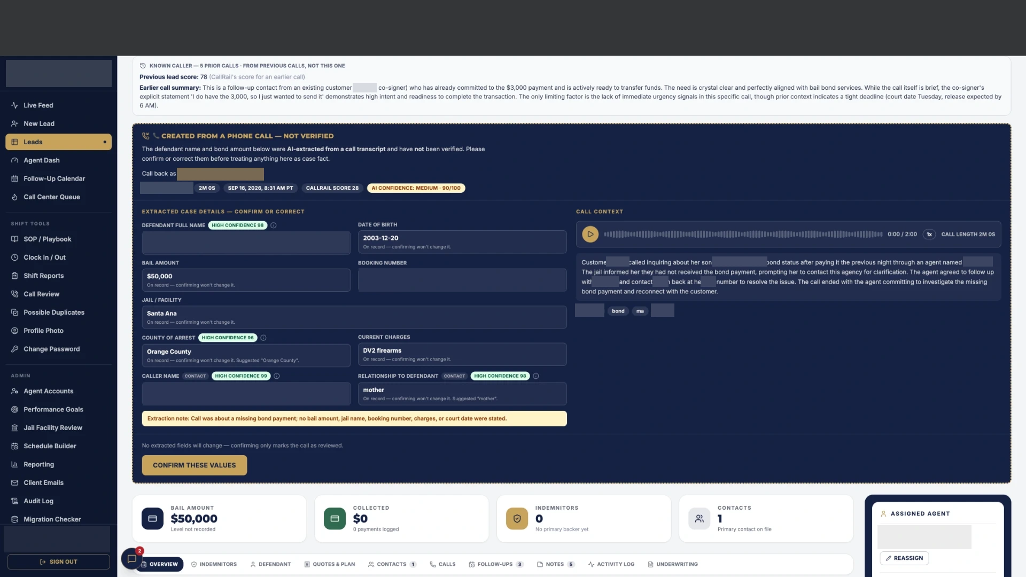Click Audit Log icon

[14, 501]
